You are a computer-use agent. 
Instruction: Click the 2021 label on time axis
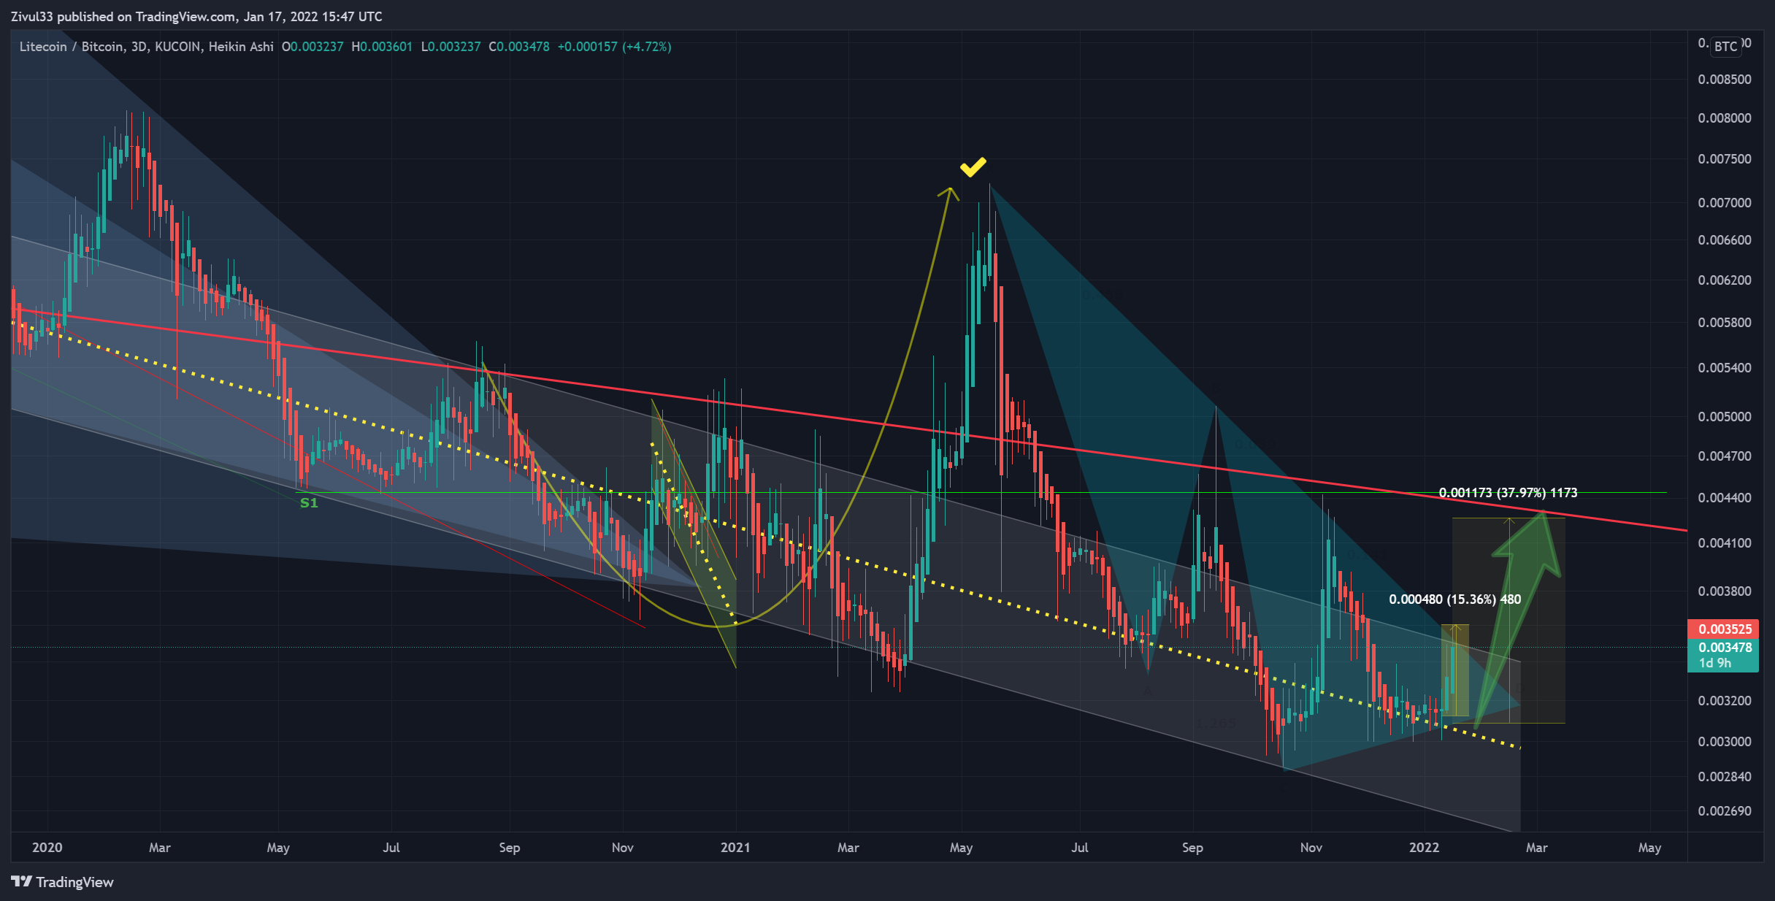click(735, 847)
